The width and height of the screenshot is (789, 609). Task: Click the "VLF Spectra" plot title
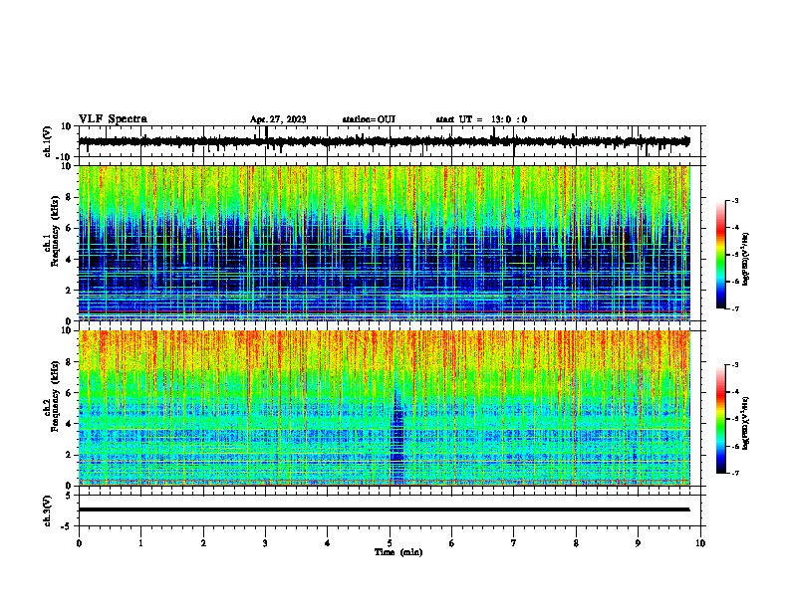(113, 119)
